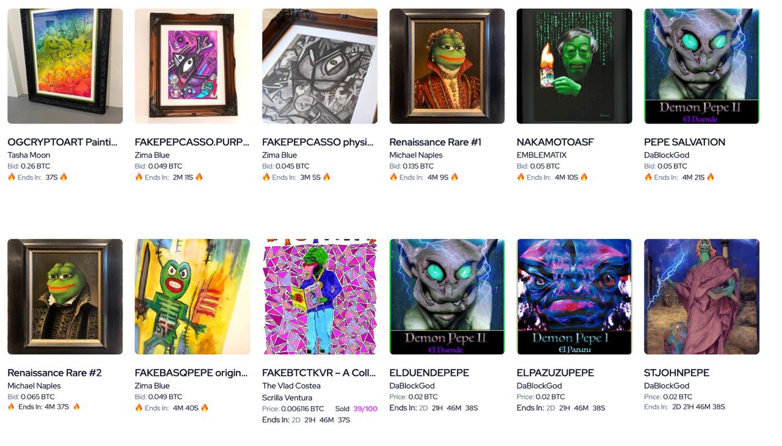Click the 39/100 sold count

[x=365, y=409]
